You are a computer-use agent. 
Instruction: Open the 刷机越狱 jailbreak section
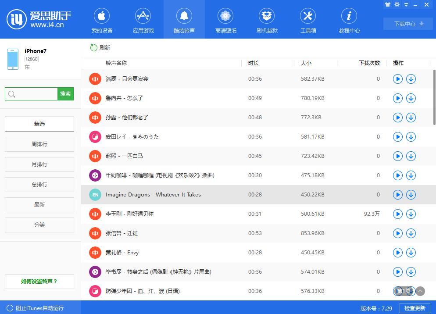click(267, 19)
